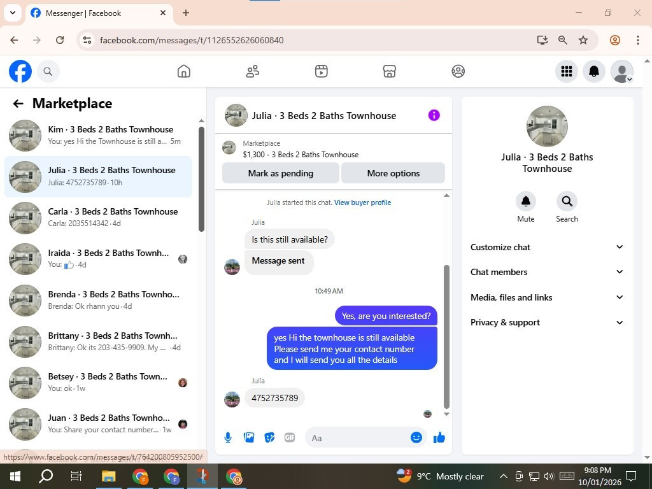Open the GIF picker icon
This screenshot has height=489, width=652.
click(290, 437)
